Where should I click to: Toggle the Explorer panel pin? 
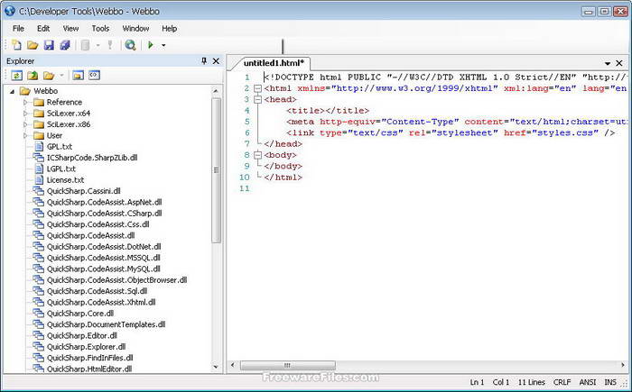click(x=204, y=60)
